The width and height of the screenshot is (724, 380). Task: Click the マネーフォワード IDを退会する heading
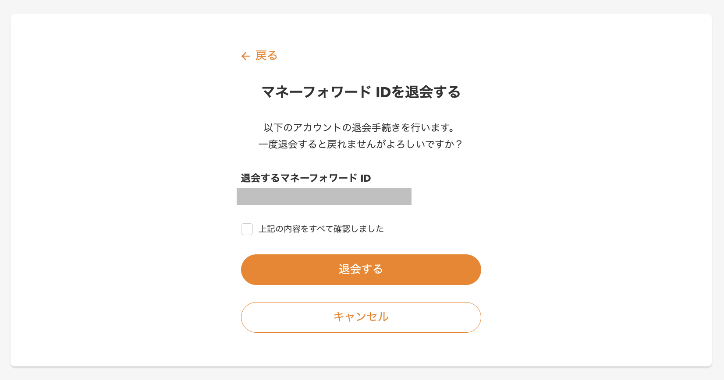tap(361, 92)
